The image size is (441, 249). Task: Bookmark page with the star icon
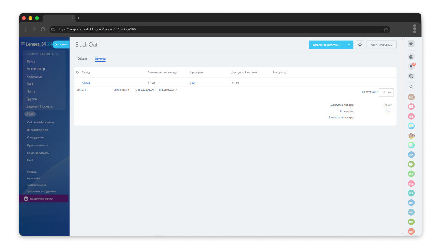point(386,29)
